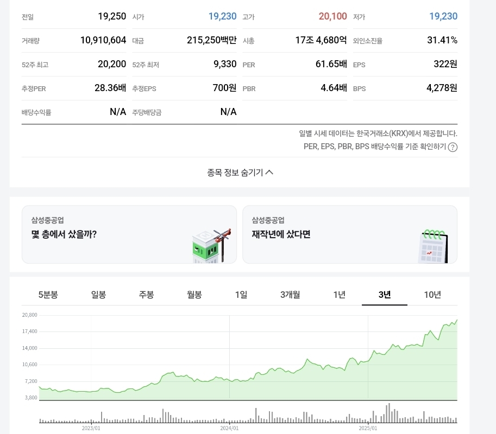Click the 거래량 value 10,910,604
The height and width of the screenshot is (434, 496).
(103, 40)
